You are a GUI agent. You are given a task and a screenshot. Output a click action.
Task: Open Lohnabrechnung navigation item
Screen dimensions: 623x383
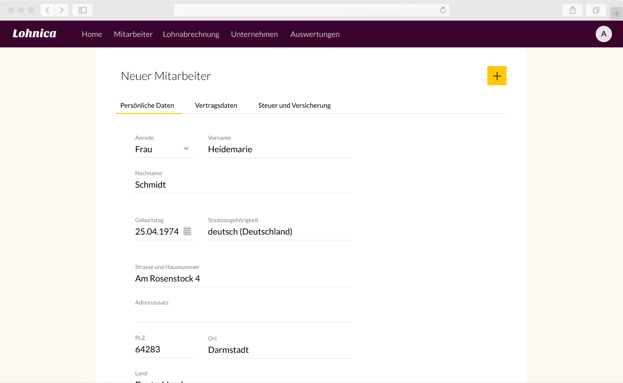pos(191,34)
